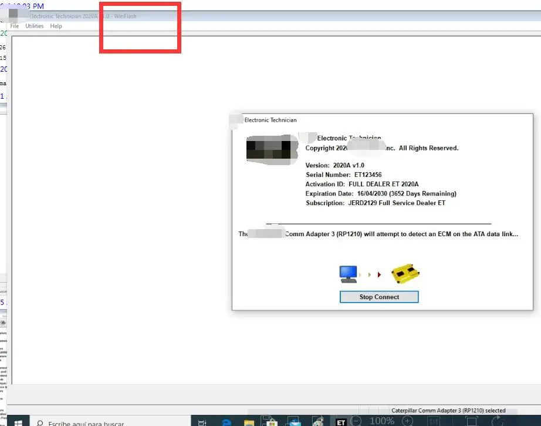Image resolution: width=541 pixels, height=426 pixels.
Task: Click the ET taskbar icon
Action: 341,422
